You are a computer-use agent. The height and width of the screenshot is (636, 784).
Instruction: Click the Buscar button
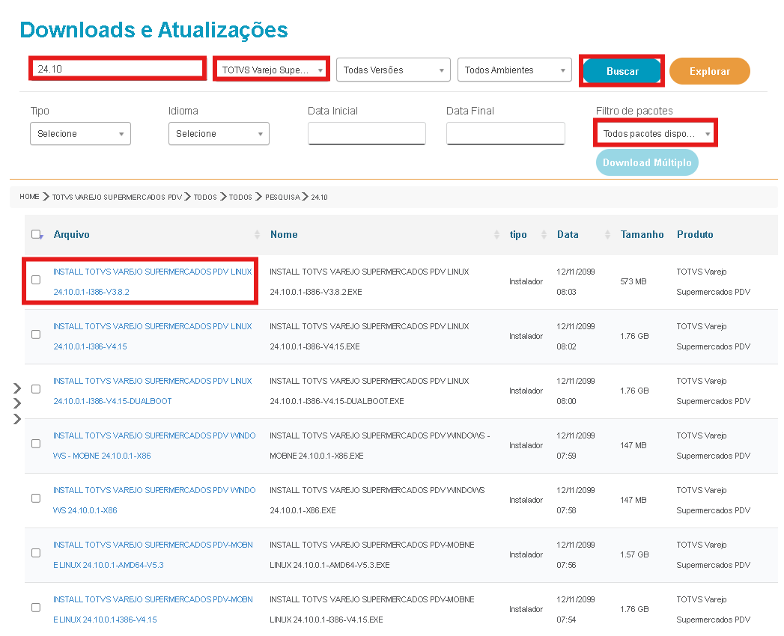622,71
